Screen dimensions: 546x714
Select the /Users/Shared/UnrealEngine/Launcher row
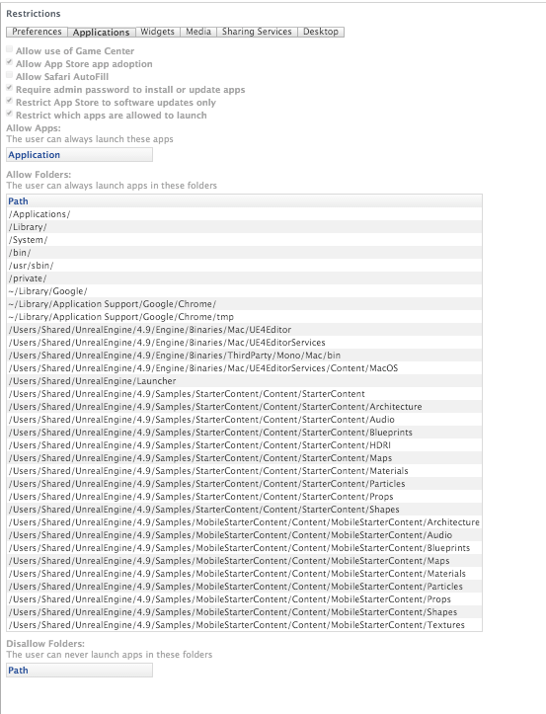(244, 380)
